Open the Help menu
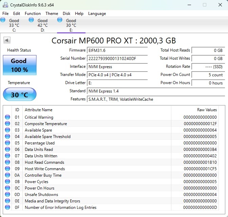The image size is (228, 217). click(x=79, y=14)
